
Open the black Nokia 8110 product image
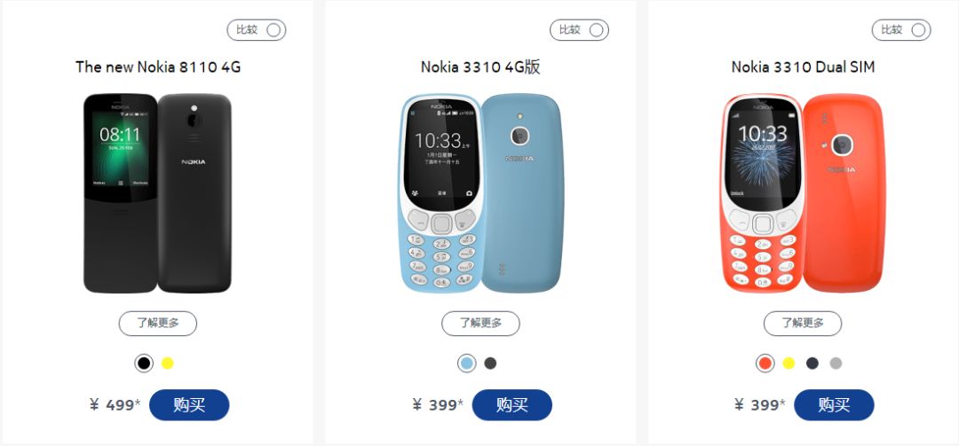click(x=158, y=193)
